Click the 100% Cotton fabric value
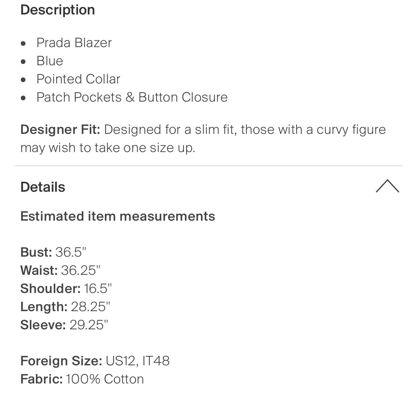Viewport: 418px width, 406px height. pyautogui.click(x=105, y=379)
